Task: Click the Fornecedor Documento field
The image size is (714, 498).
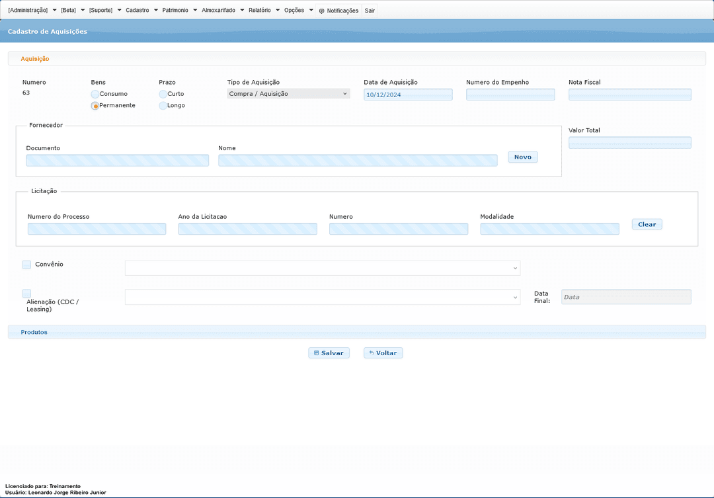Action: (118, 161)
